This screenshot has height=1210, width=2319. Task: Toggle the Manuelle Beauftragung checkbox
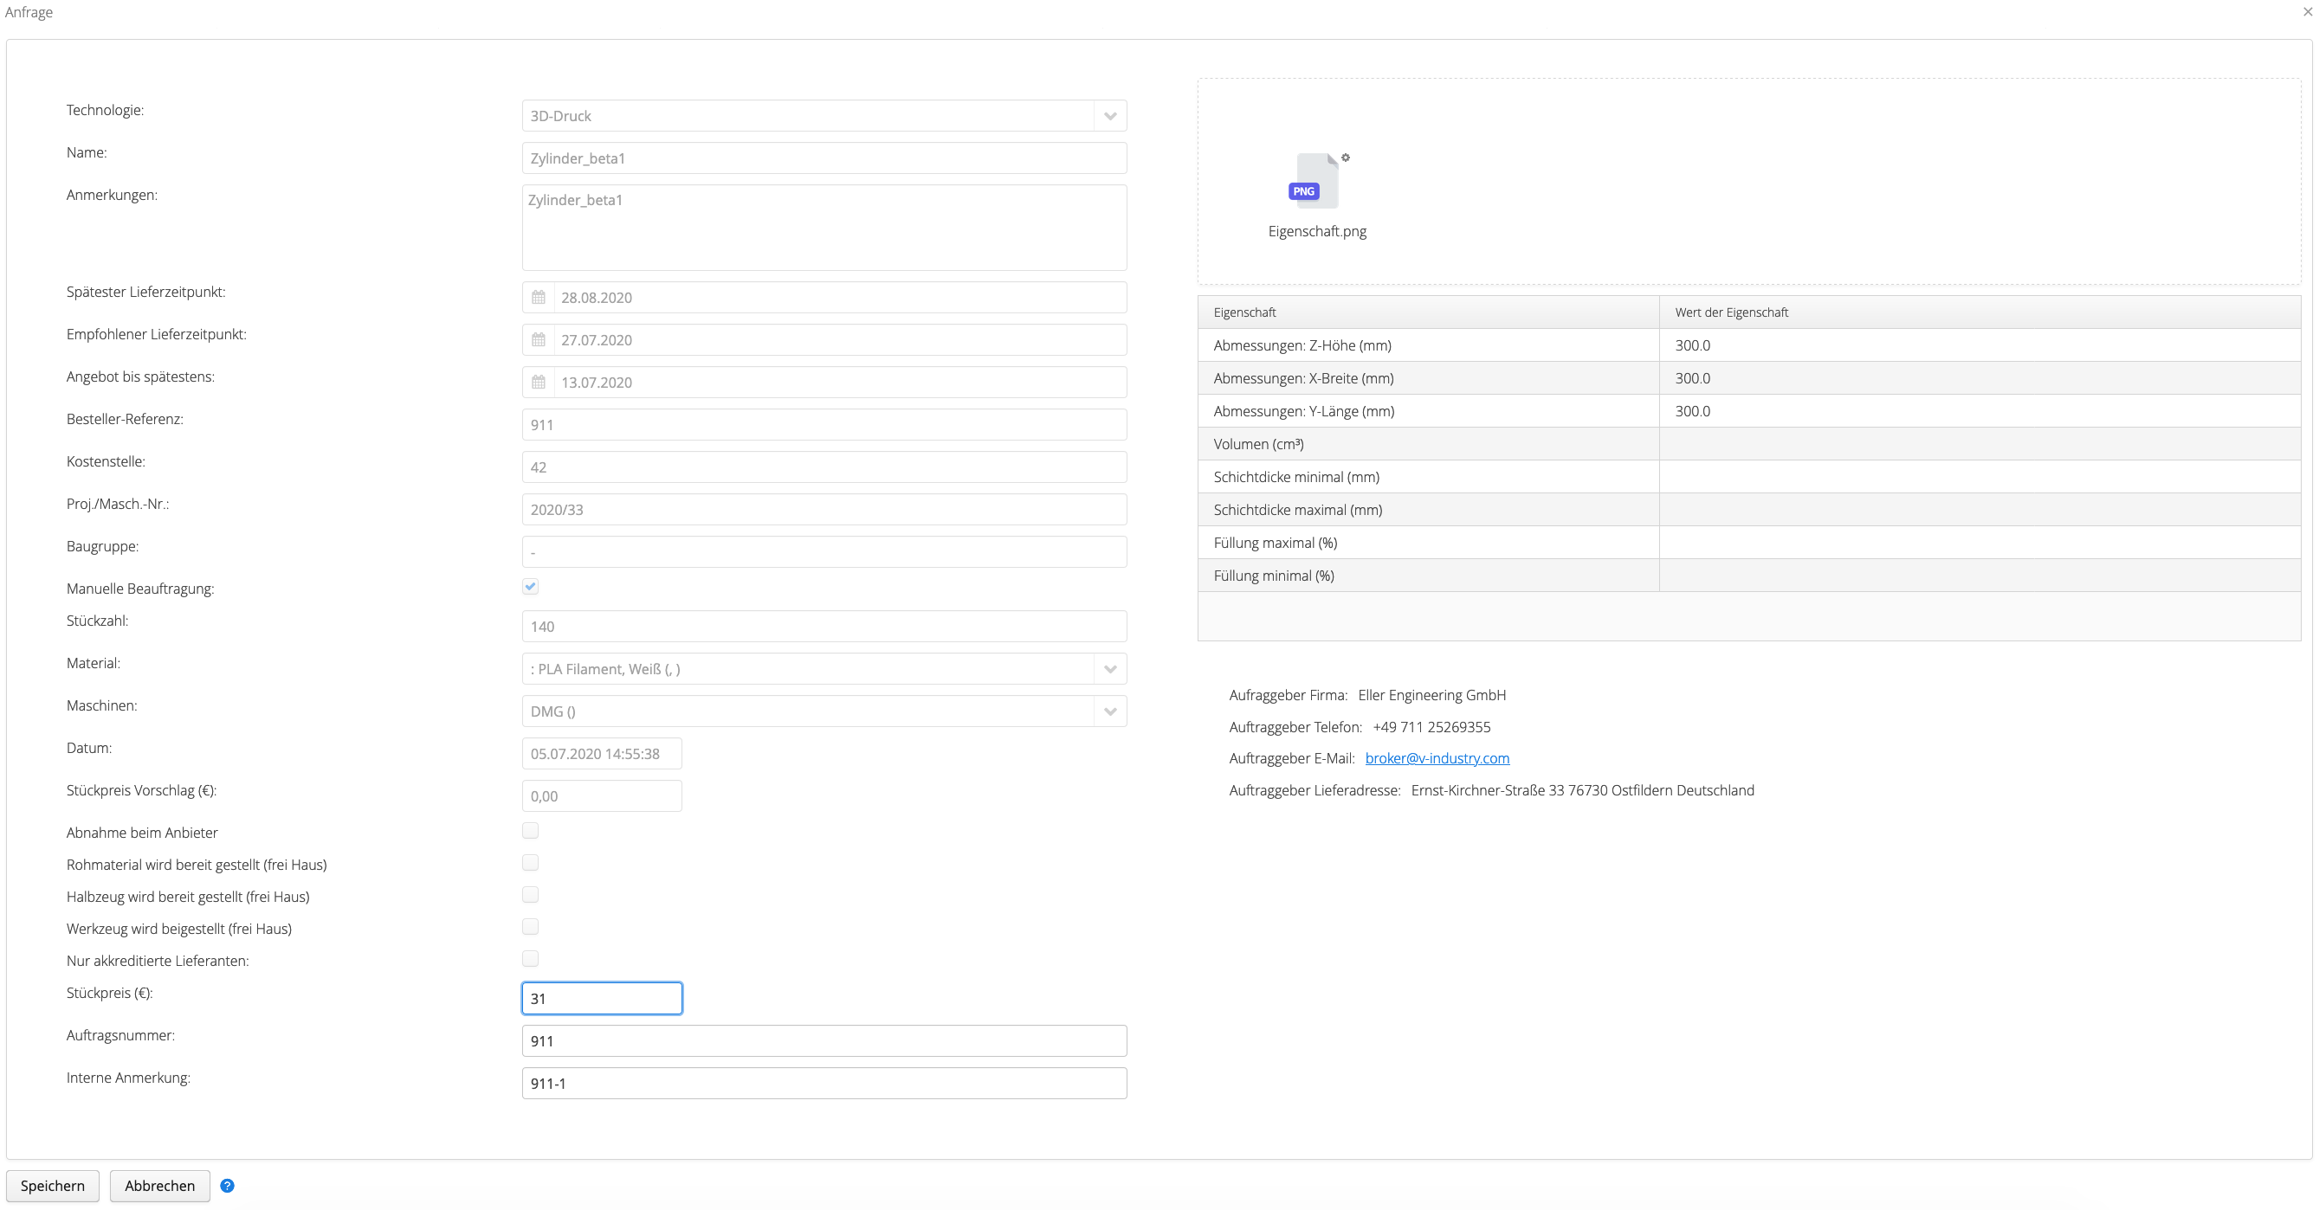coord(530,587)
